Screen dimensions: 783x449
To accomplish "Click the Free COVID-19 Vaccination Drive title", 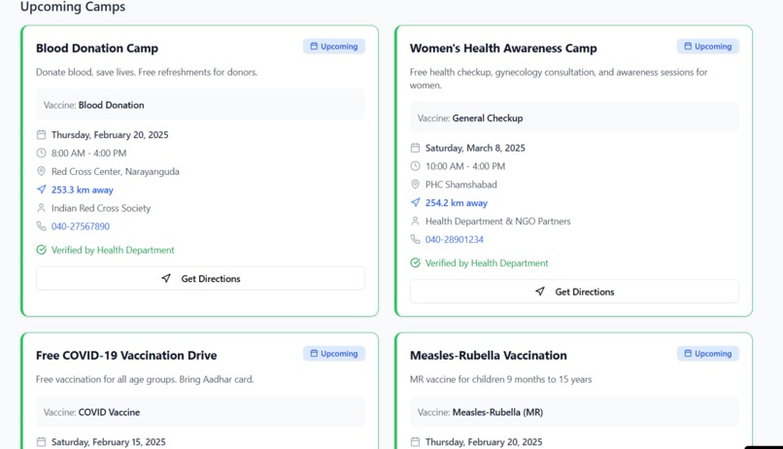I will (126, 356).
